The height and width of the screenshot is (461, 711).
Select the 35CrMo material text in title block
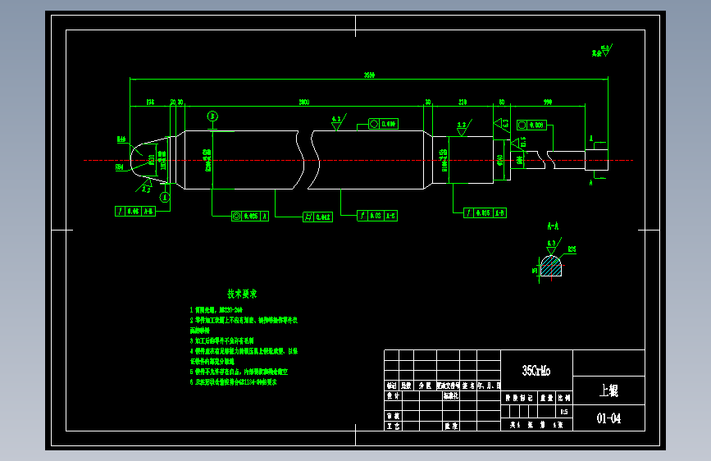536,371
